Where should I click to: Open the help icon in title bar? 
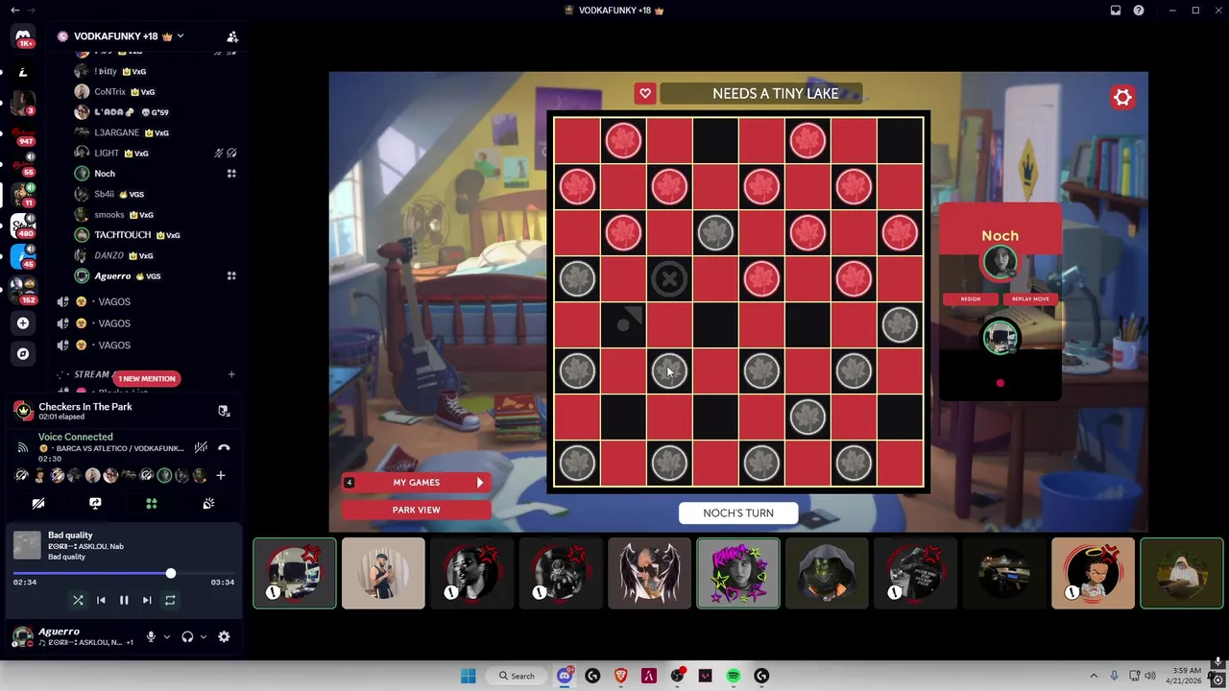[x=1139, y=11]
